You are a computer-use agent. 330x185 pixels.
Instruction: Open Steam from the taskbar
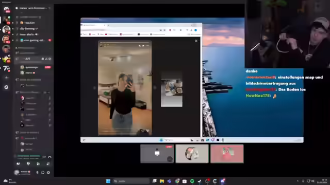tap(200, 181)
